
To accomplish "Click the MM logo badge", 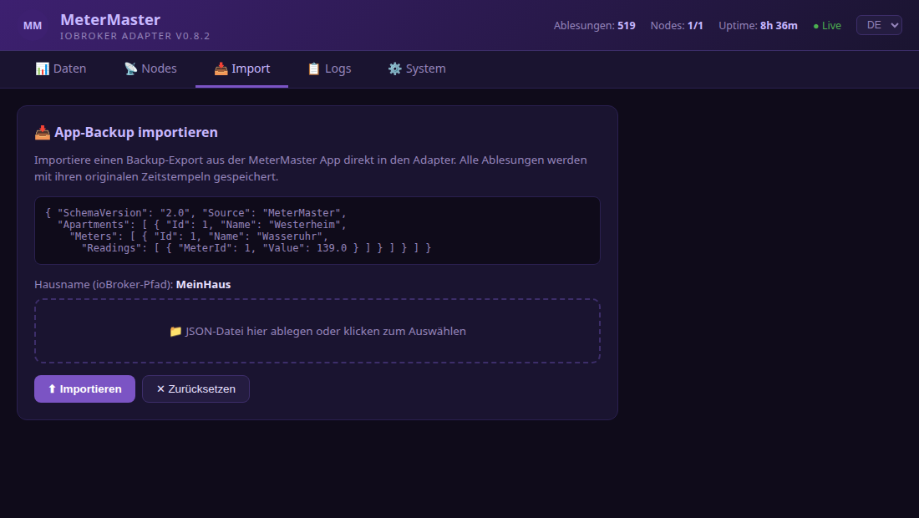I will [33, 26].
